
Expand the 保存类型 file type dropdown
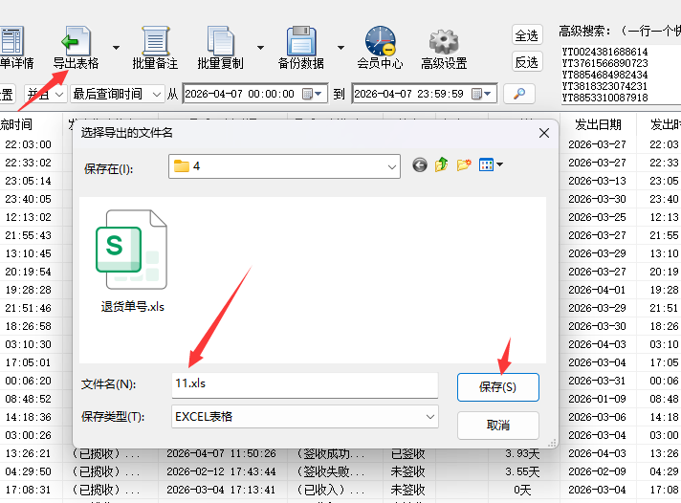(x=429, y=416)
